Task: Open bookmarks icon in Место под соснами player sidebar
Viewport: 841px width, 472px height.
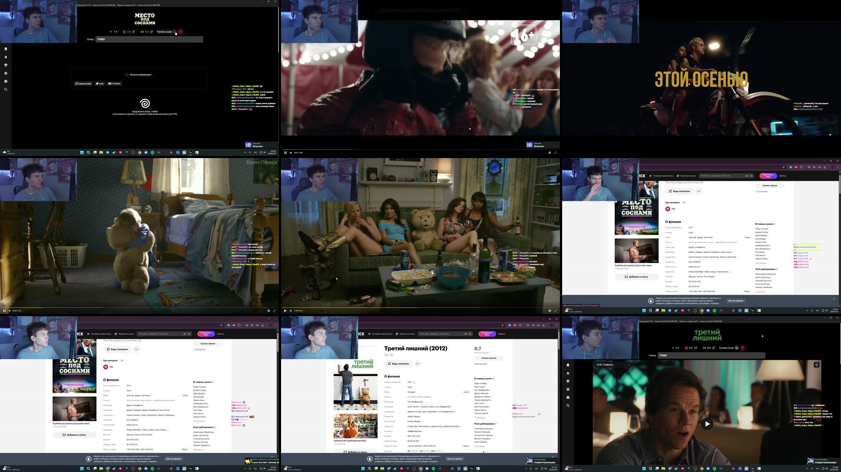Action: (6, 49)
